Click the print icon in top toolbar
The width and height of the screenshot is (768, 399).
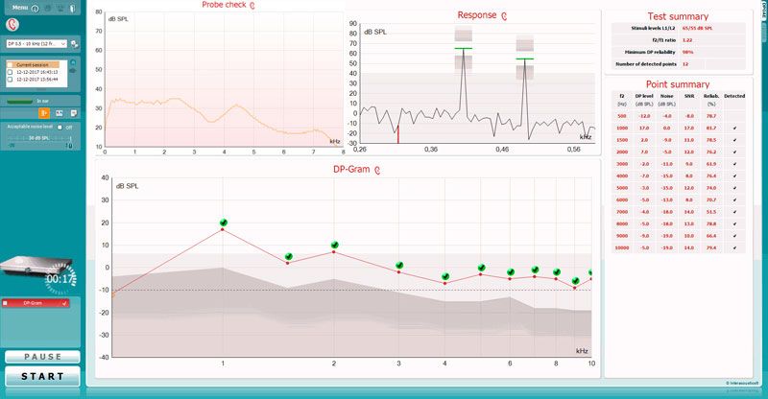pos(48,9)
